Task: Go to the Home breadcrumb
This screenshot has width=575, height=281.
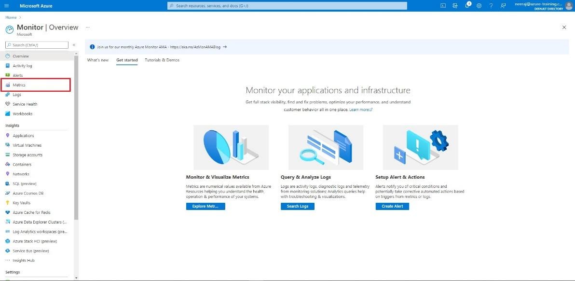Action: coord(11,17)
